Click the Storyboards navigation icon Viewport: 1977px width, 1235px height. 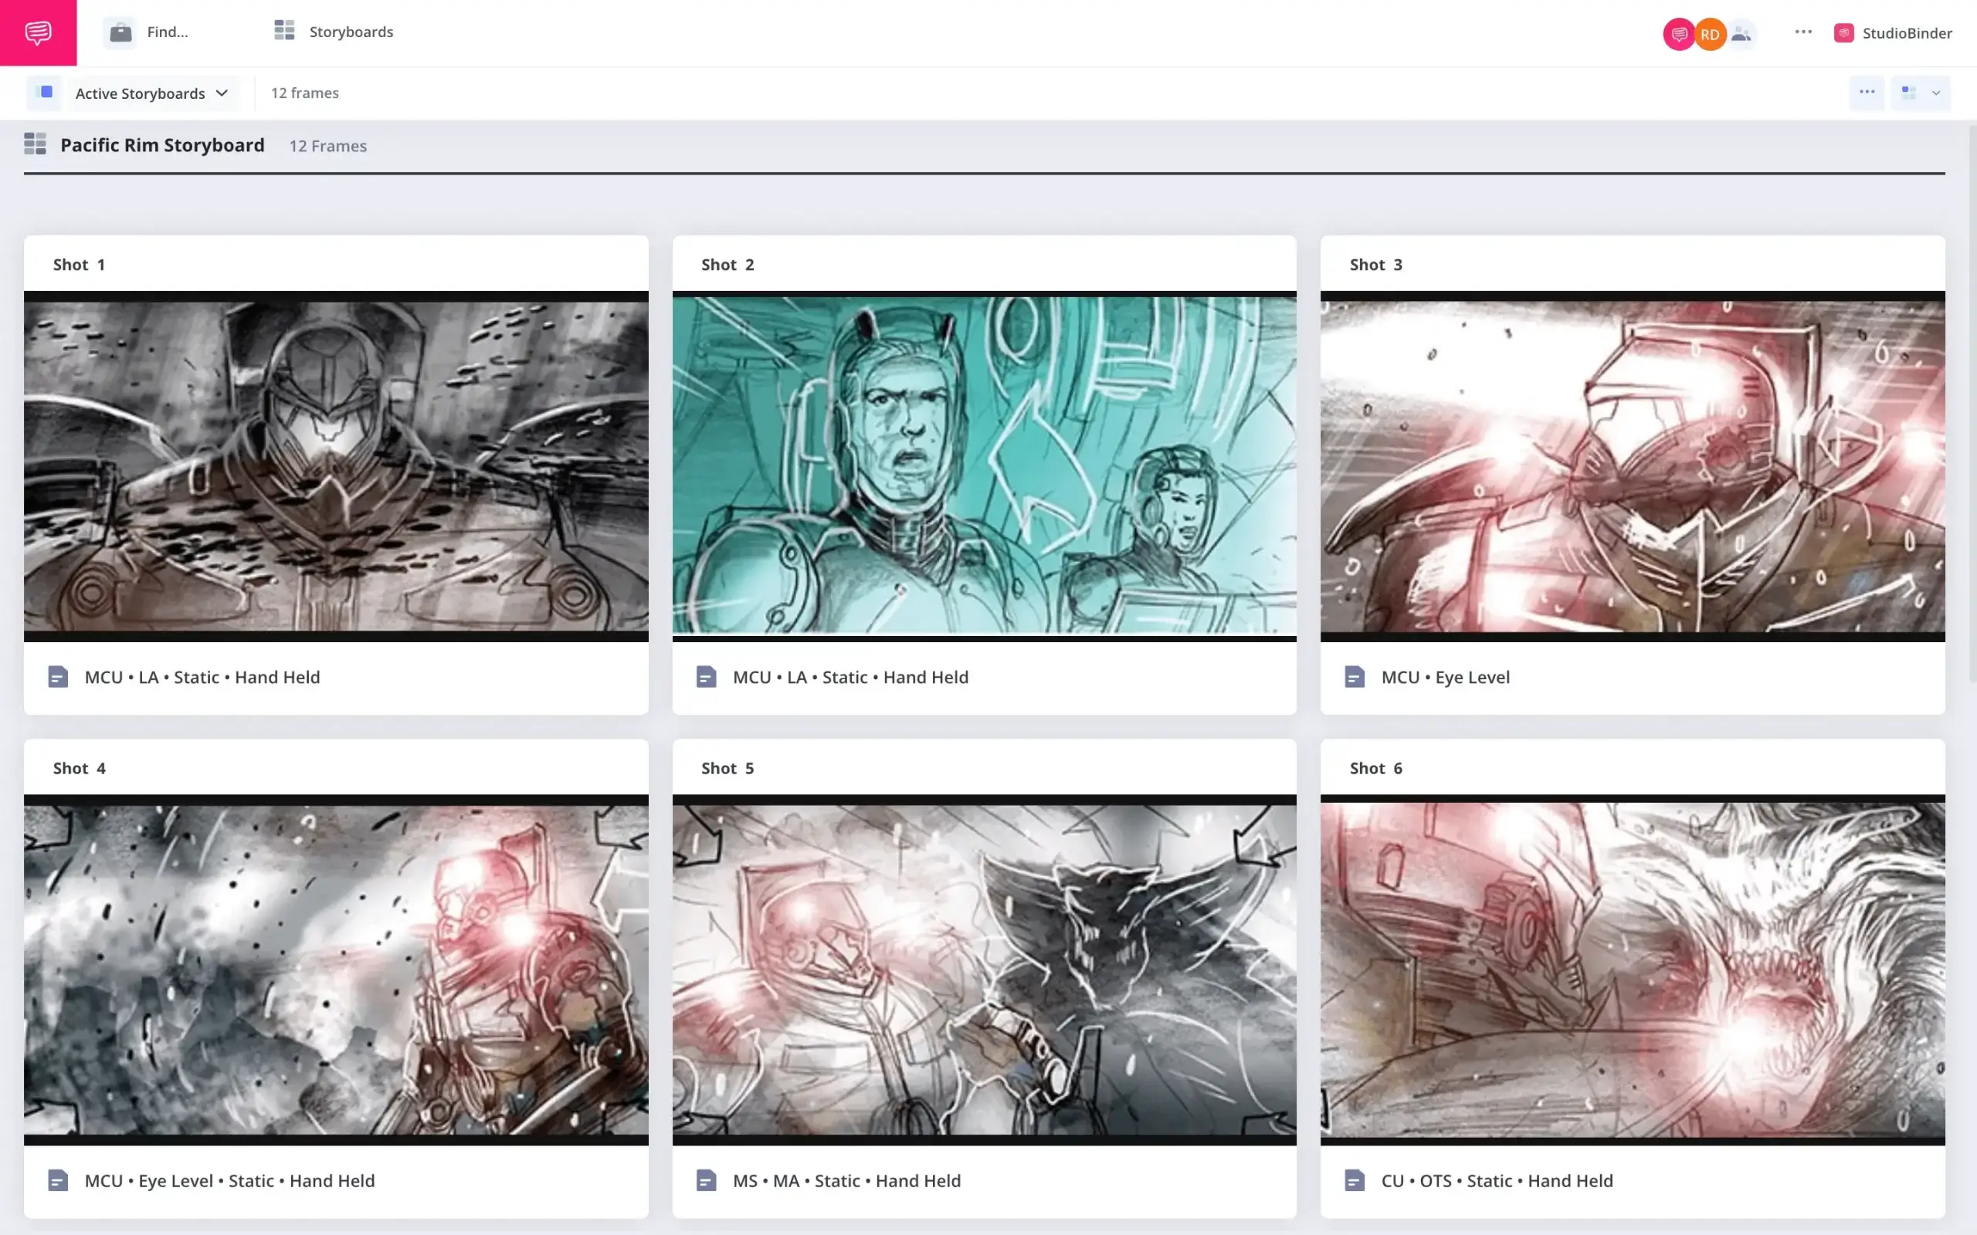[285, 32]
